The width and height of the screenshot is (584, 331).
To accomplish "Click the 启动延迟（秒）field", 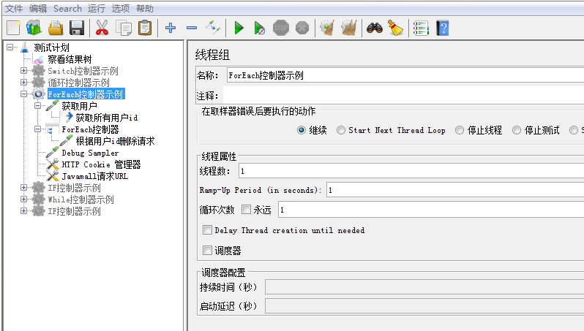I will coord(424,306).
